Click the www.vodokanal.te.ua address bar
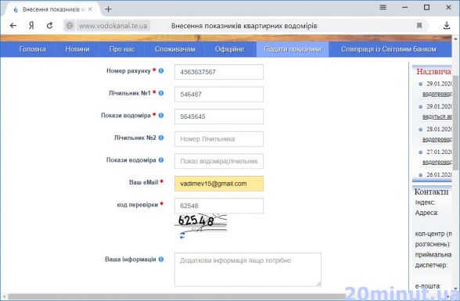Viewport: 460px width, 301px height. (x=113, y=26)
